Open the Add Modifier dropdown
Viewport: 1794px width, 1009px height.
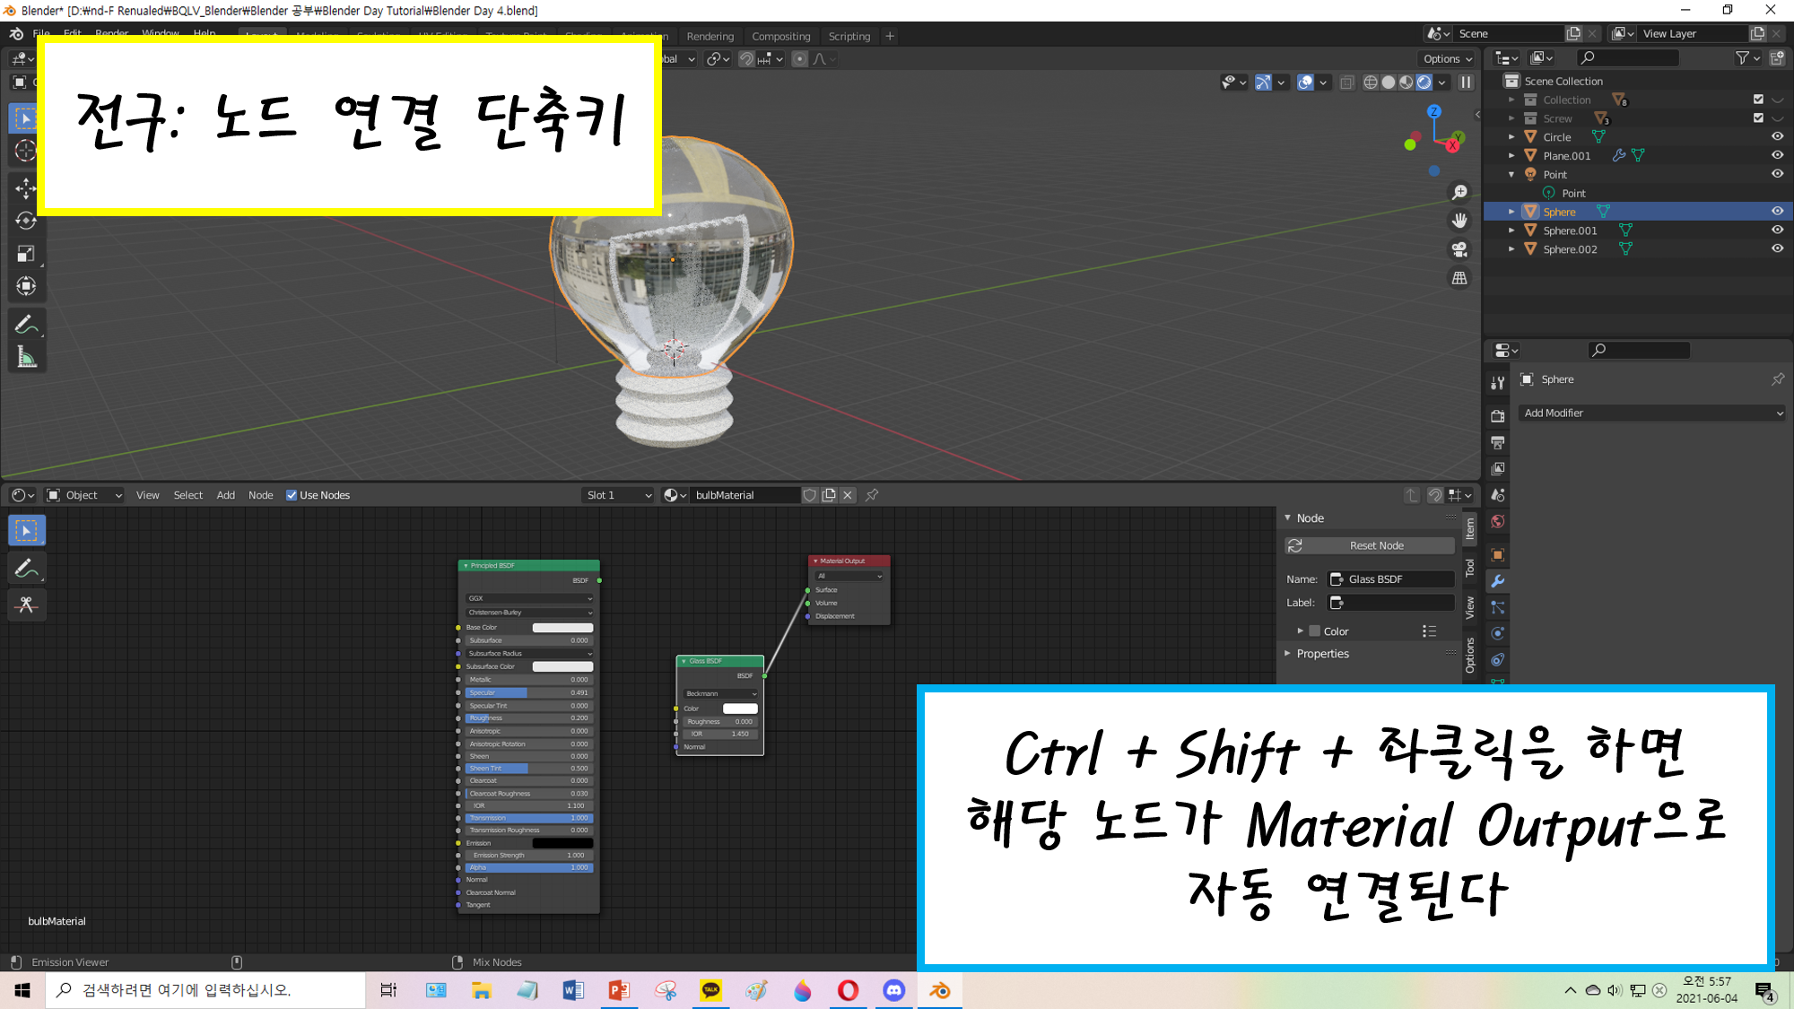(x=1653, y=413)
